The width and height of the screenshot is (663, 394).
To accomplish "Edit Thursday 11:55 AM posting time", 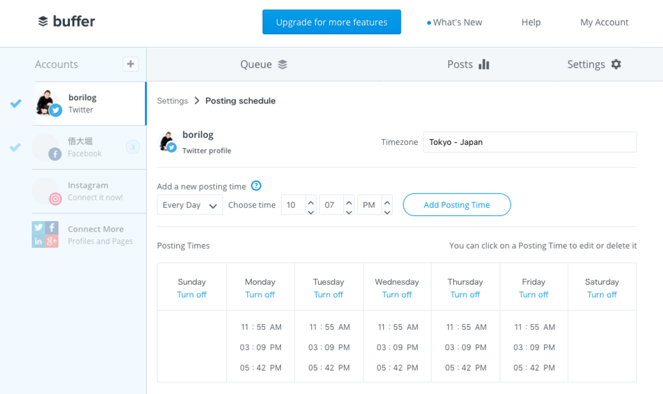I will click(466, 327).
